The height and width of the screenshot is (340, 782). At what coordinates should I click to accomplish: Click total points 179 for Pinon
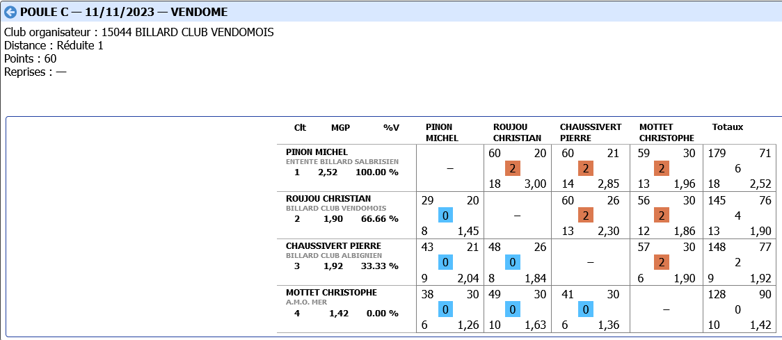click(x=717, y=154)
